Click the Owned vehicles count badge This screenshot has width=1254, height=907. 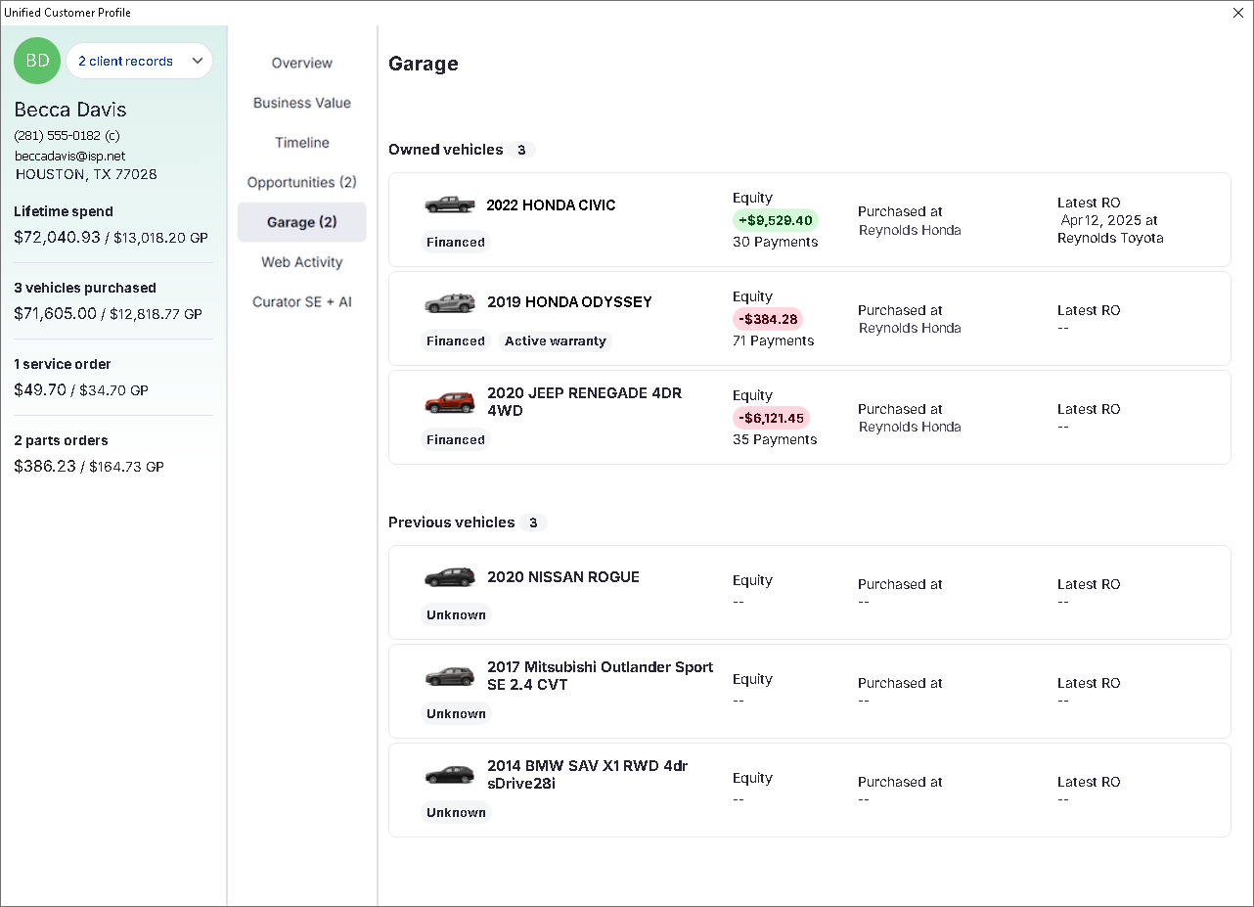(521, 150)
